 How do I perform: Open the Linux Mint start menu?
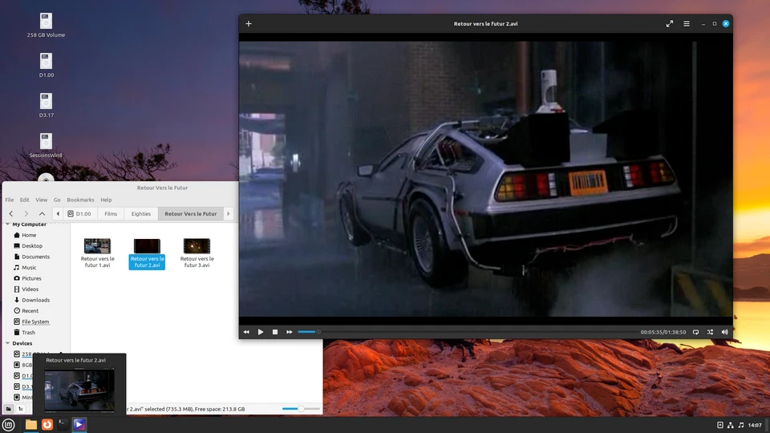pos(8,425)
